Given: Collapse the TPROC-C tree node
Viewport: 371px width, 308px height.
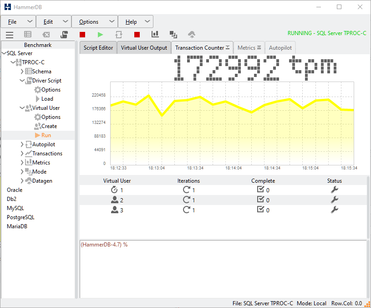Looking at the screenshot, I should 13,62.
